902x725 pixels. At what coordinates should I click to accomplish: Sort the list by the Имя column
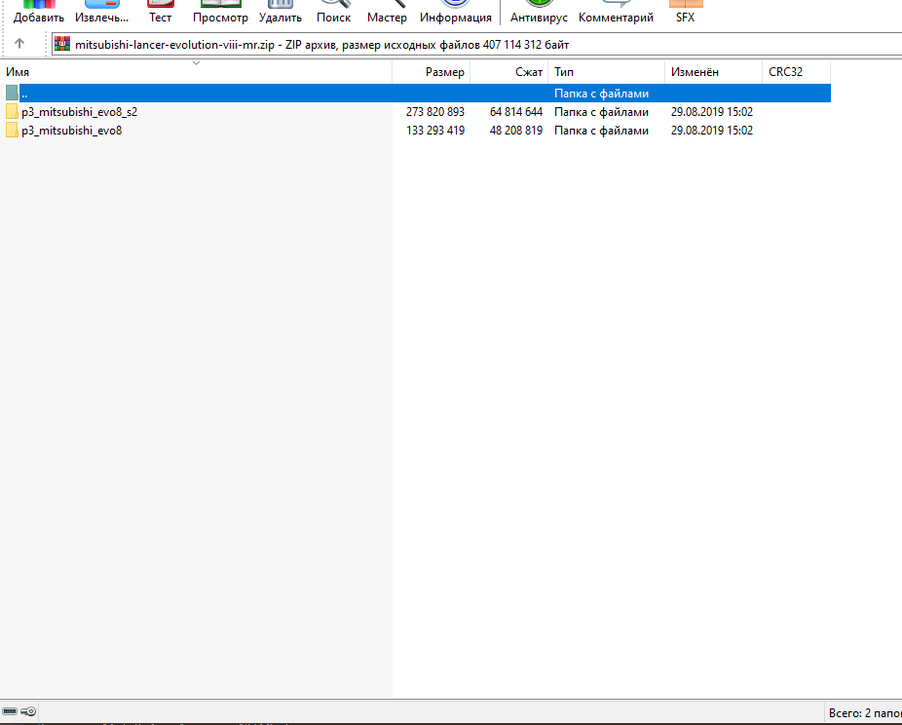195,72
